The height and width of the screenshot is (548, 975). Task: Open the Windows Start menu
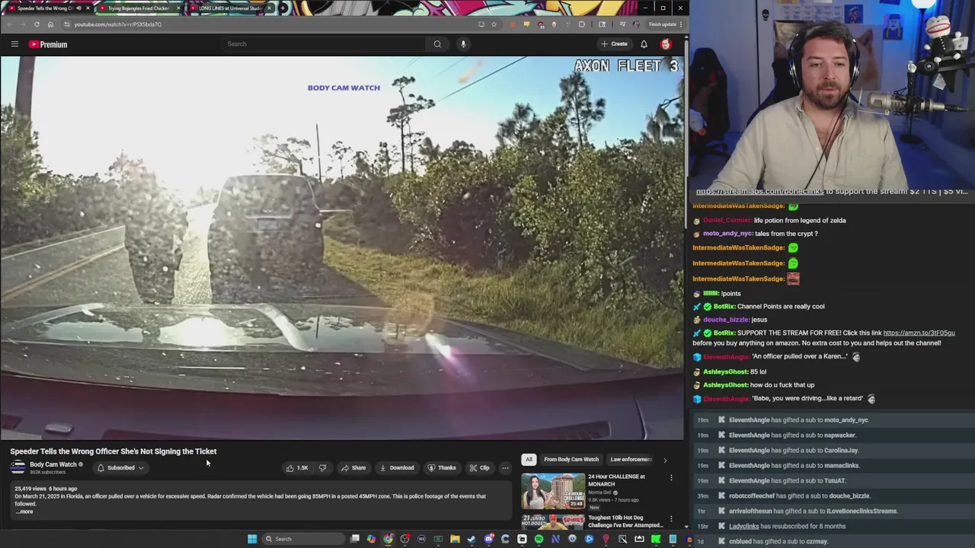tap(251, 539)
